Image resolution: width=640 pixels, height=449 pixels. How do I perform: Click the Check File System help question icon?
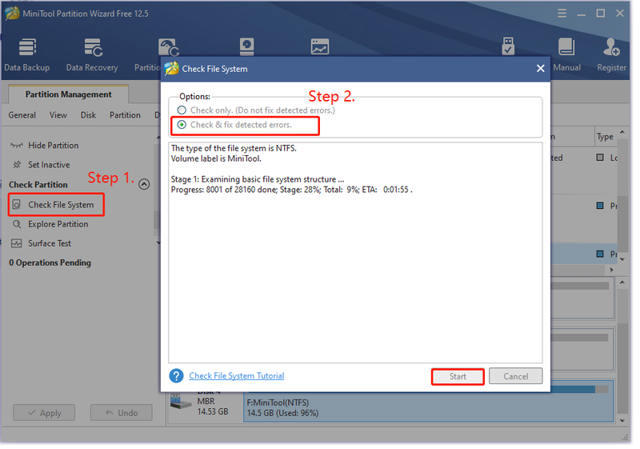pos(176,376)
